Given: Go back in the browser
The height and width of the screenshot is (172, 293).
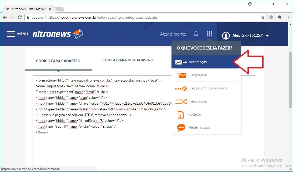Looking at the screenshot, I should pos(5,17).
